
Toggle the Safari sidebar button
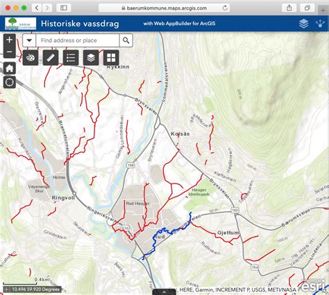tap(64, 8)
